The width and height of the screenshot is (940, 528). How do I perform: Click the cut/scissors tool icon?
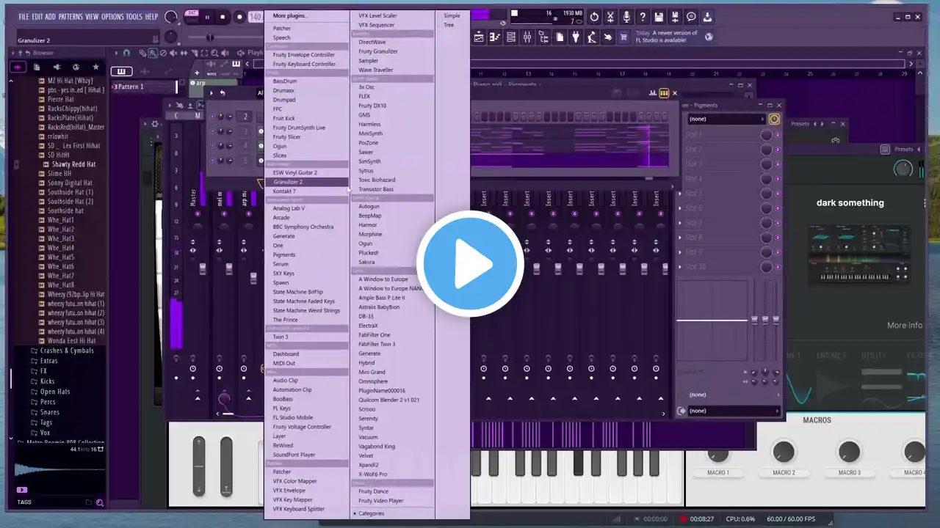click(x=610, y=17)
